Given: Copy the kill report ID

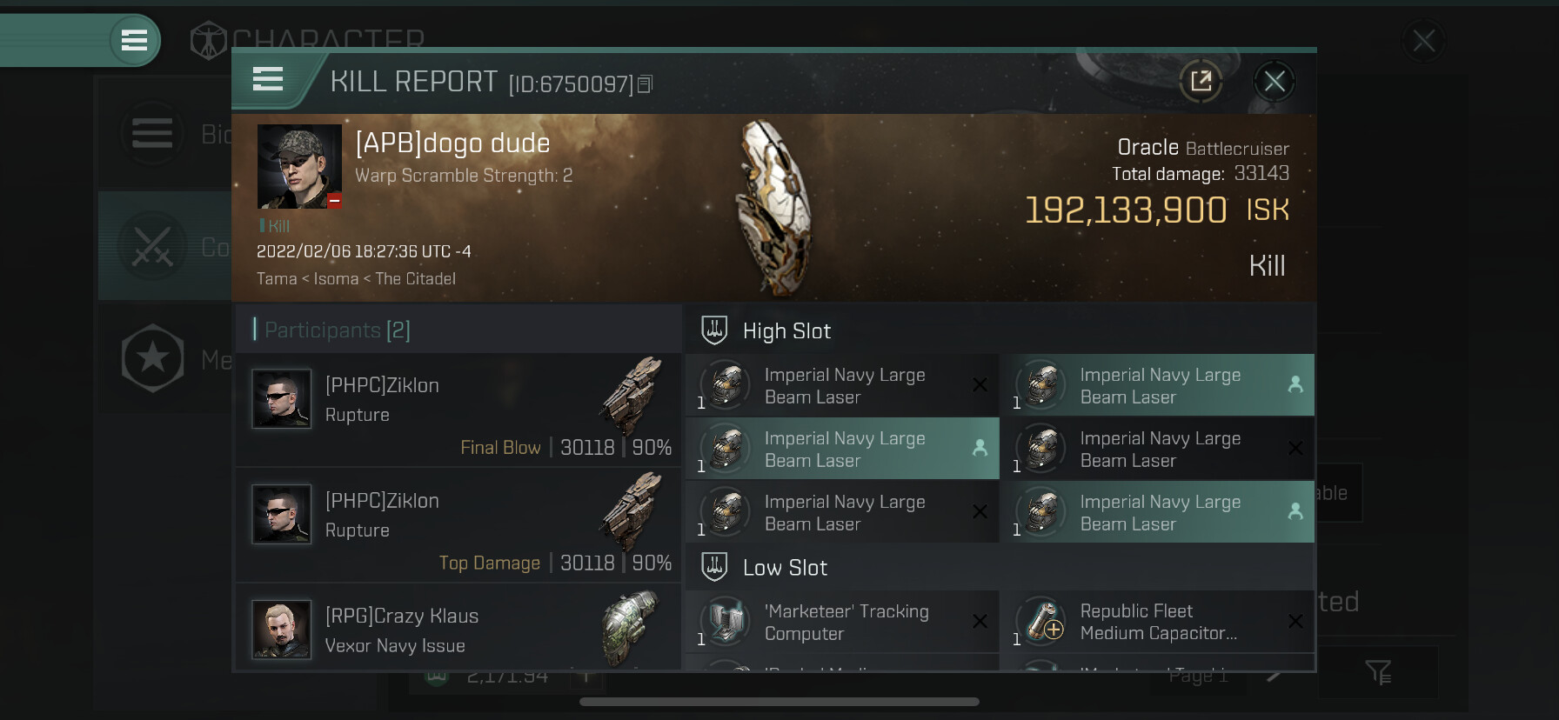Looking at the screenshot, I should tap(645, 84).
